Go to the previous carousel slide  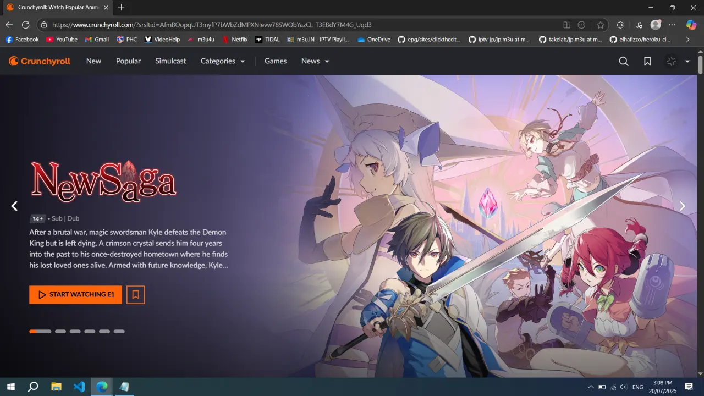tap(15, 206)
